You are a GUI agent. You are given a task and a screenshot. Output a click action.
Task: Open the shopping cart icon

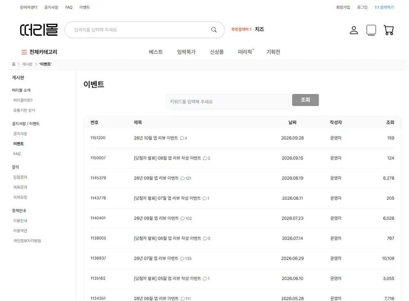[x=389, y=30]
